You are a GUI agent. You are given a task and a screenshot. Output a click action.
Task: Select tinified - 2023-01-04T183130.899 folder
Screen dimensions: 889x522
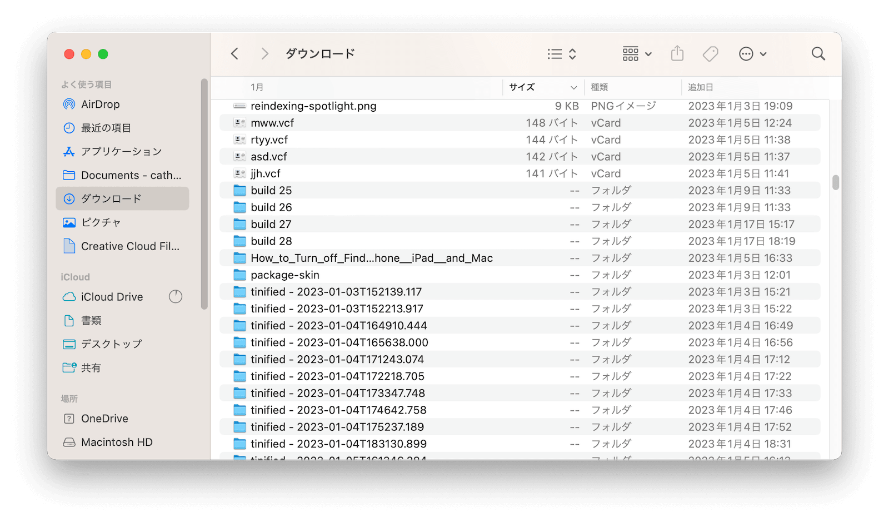520,444
